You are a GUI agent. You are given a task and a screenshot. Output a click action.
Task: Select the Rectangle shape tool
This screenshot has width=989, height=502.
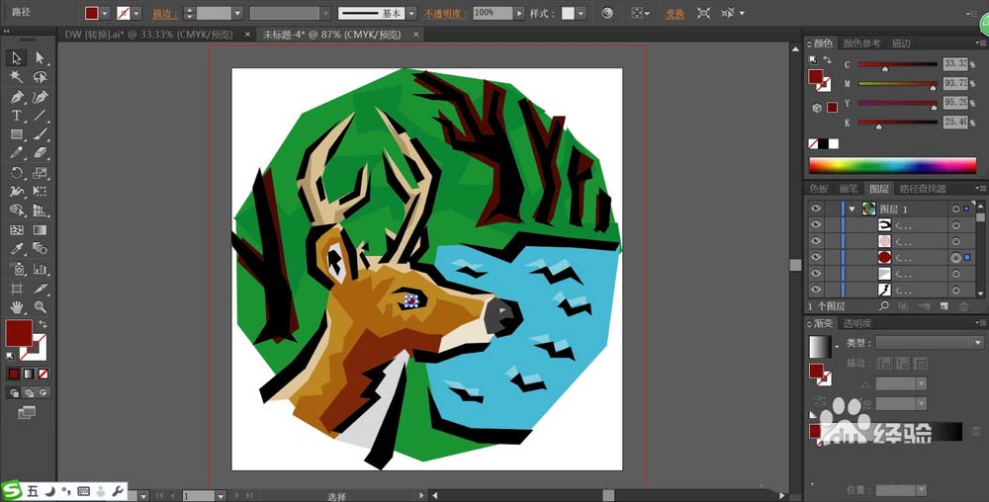coord(17,134)
